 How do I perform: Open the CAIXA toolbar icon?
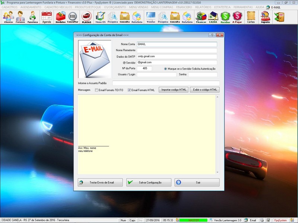(213, 17)
